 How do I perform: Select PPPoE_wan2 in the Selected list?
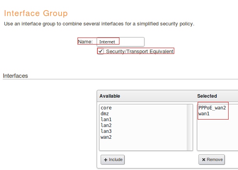212,107
